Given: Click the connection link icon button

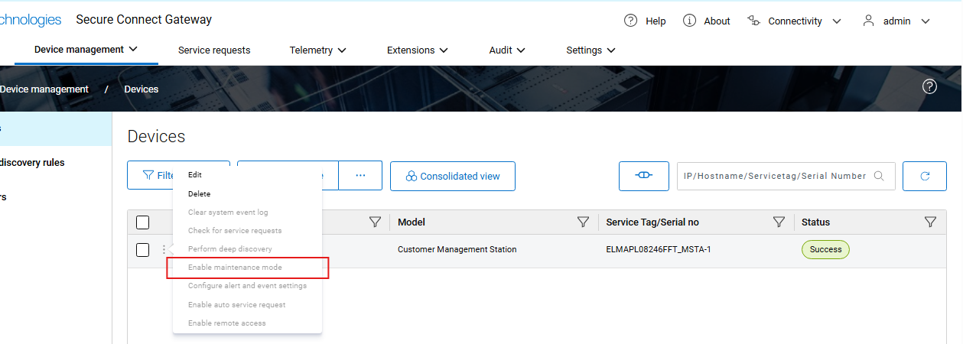Looking at the screenshot, I should pyautogui.click(x=643, y=176).
